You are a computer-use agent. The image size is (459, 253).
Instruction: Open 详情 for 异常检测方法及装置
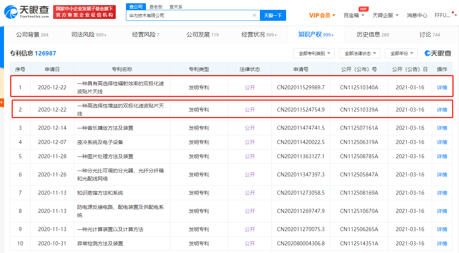(x=442, y=244)
